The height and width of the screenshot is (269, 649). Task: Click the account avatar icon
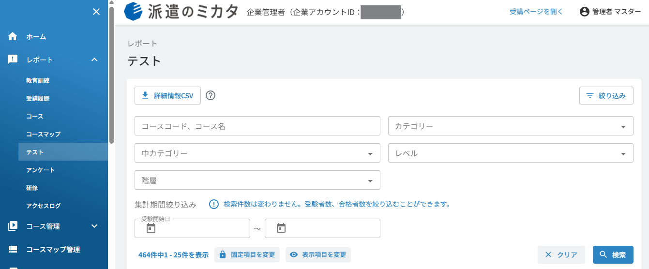[x=585, y=12]
